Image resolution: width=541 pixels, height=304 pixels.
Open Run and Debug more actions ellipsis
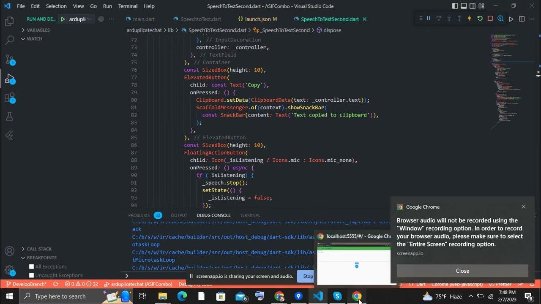[112, 19]
